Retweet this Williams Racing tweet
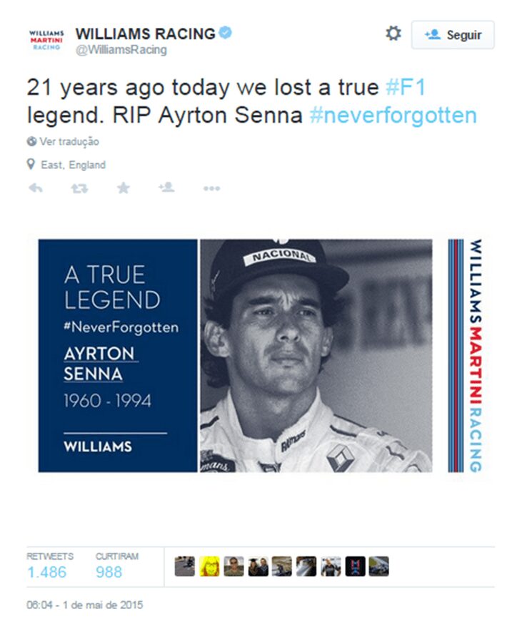The image size is (517, 634). coord(79,188)
